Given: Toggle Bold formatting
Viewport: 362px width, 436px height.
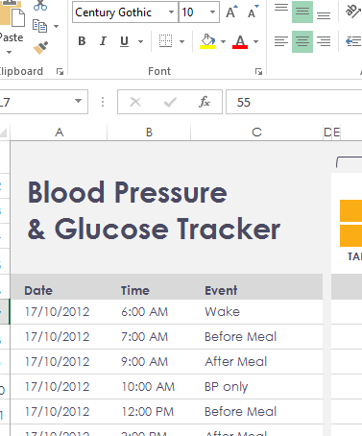Looking at the screenshot, I should coord(82,41).
